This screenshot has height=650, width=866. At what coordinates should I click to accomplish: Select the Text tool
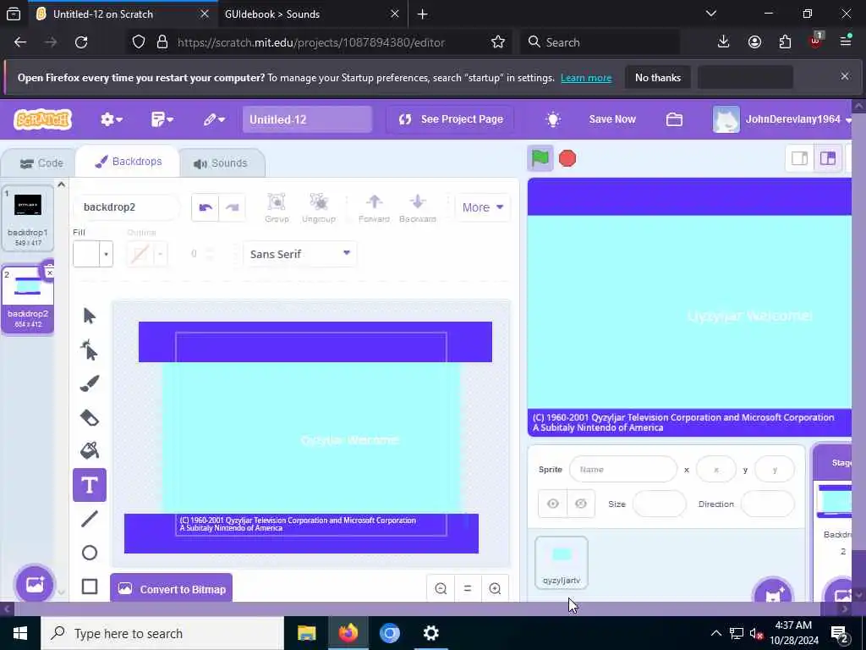point(90,485)
